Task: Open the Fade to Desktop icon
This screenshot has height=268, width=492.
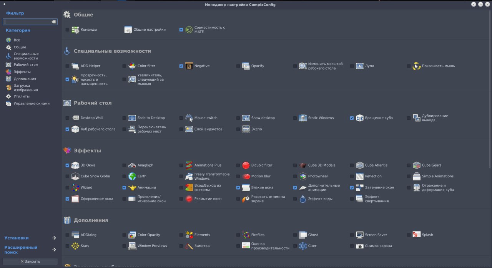Action: [x=132, y=118]
